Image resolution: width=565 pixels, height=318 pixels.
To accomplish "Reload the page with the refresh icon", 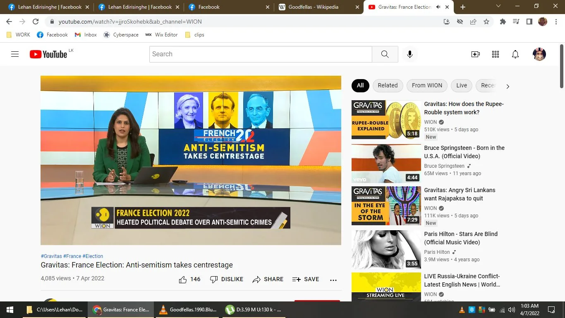I will 36,22.
